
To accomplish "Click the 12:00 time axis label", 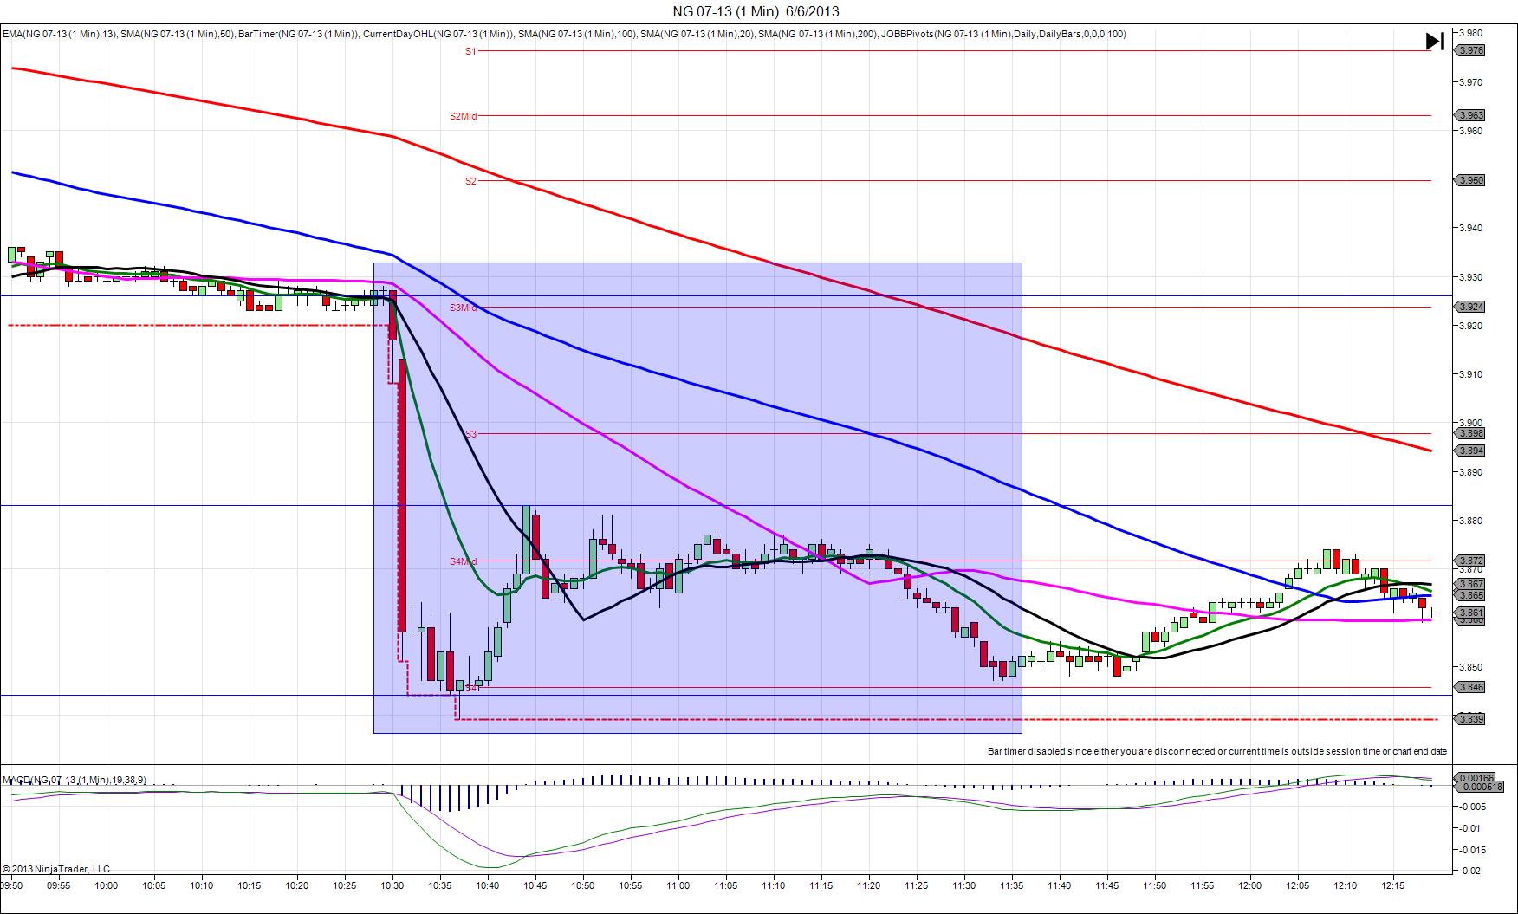I will click(x=1250, y=885).
